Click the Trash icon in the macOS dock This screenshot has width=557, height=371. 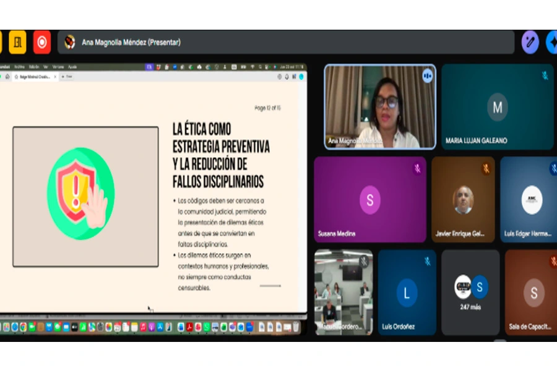coord(296,327)
